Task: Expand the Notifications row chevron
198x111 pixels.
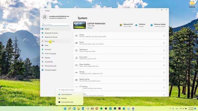Action: [164, 50]
